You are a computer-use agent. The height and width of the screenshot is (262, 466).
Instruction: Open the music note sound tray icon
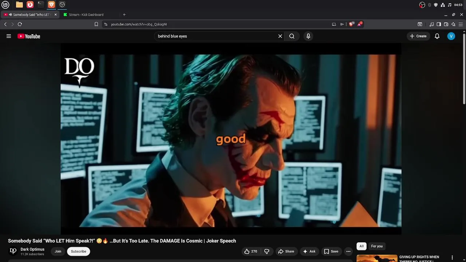click(450, 5)
